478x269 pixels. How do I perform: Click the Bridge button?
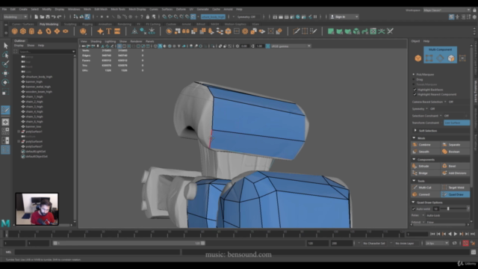pyautogui.click(x=425, y=173)
